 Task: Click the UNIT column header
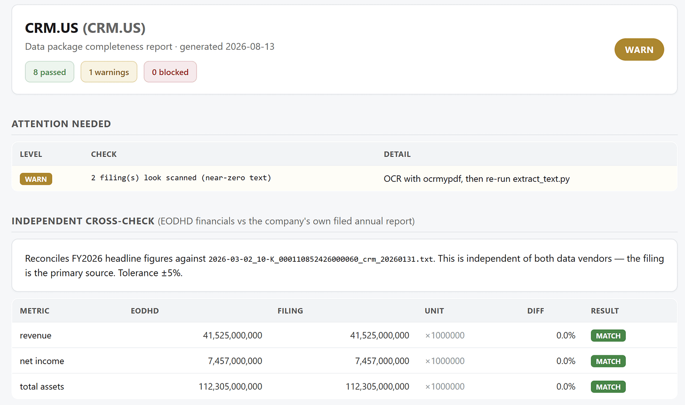pyautogui.click(x=434, y=311)
